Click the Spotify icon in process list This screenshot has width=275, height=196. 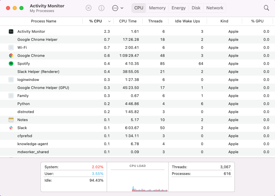[11, 64]
